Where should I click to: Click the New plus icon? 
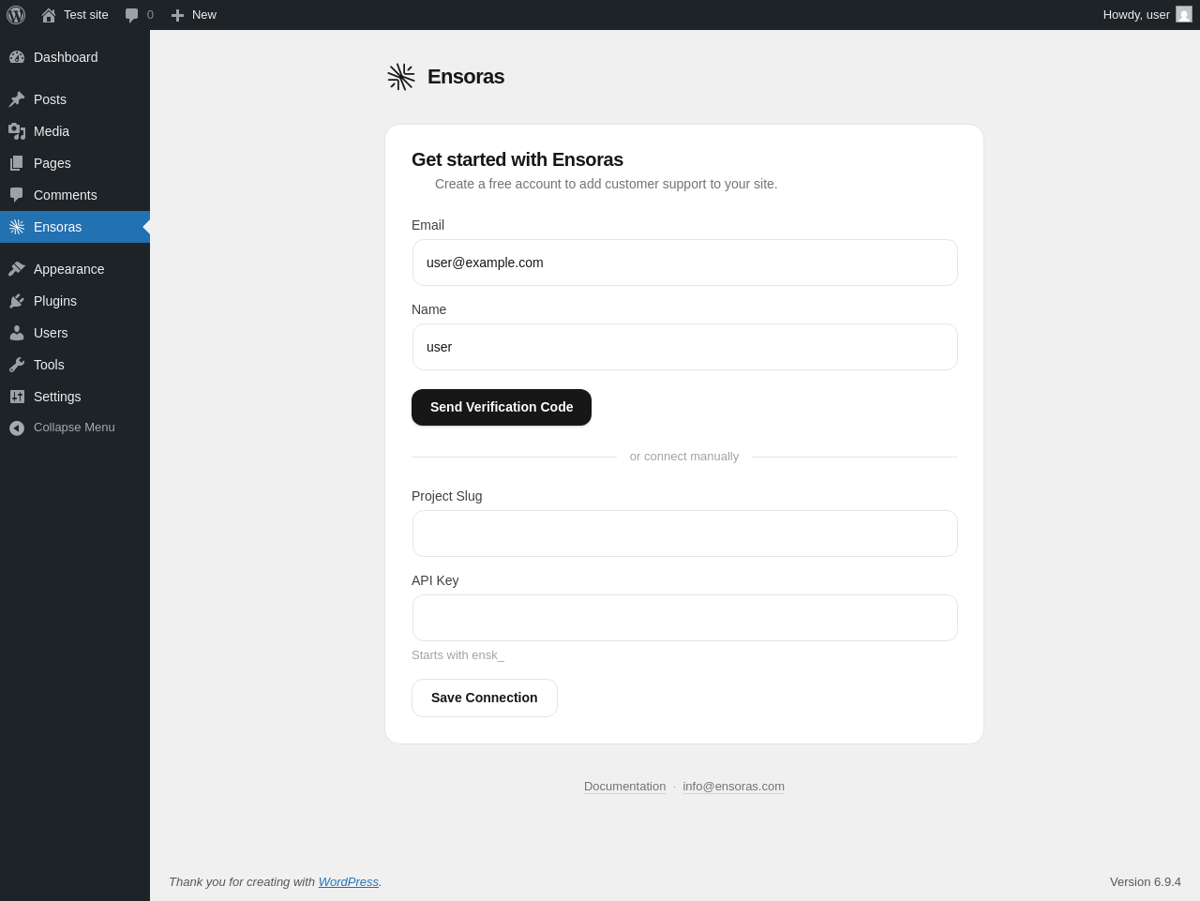point(177,15)
